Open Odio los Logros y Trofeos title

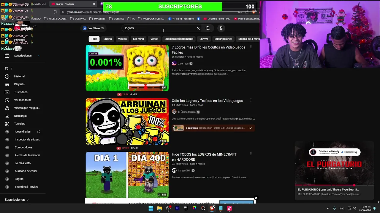pos(207,101)
